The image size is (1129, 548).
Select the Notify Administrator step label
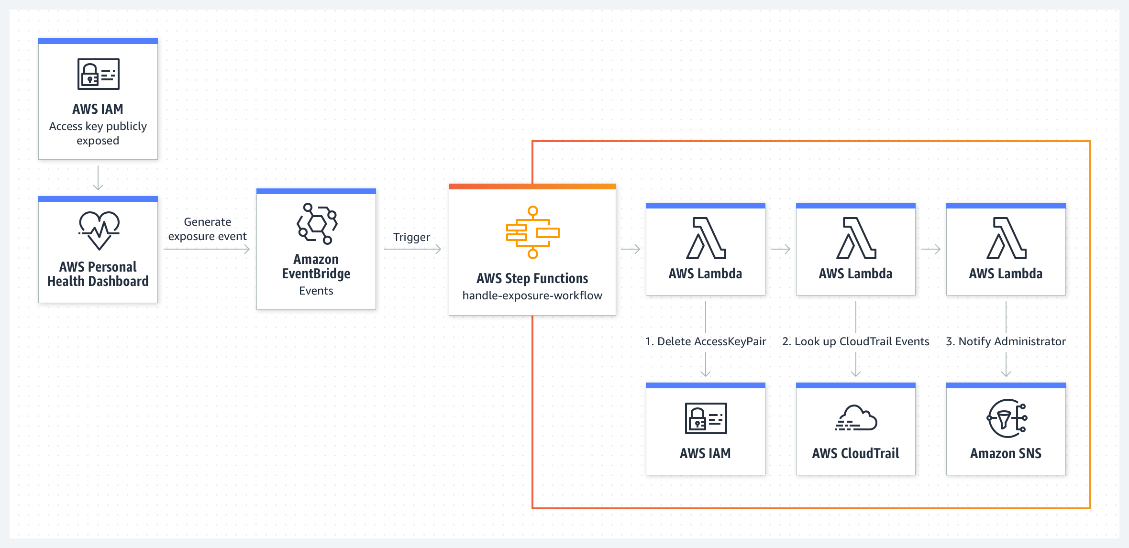click(1006, 341)
